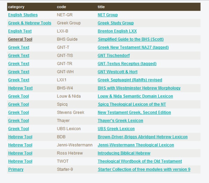Select the Greek Group code cell
The height and width of the screenshot is (183, 209).
69,23
